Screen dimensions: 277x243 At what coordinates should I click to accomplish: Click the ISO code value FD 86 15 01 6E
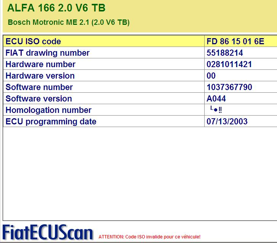click(235, 41)
